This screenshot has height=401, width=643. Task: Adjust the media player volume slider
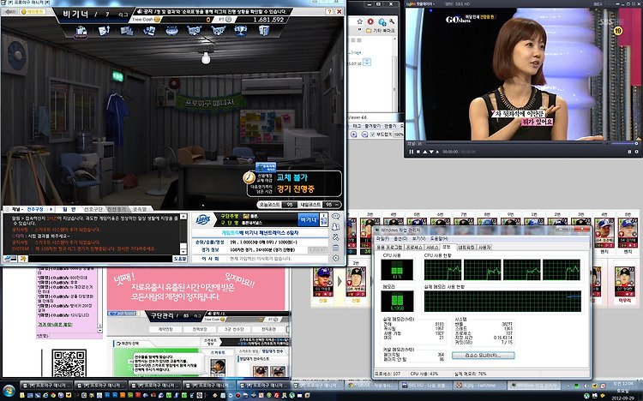coord(624,143)
